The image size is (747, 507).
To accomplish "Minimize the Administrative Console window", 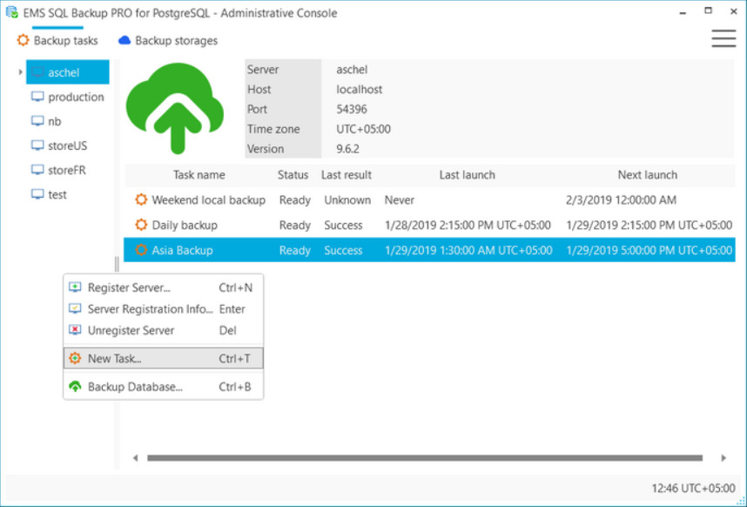I will click(x=683, y=12).
